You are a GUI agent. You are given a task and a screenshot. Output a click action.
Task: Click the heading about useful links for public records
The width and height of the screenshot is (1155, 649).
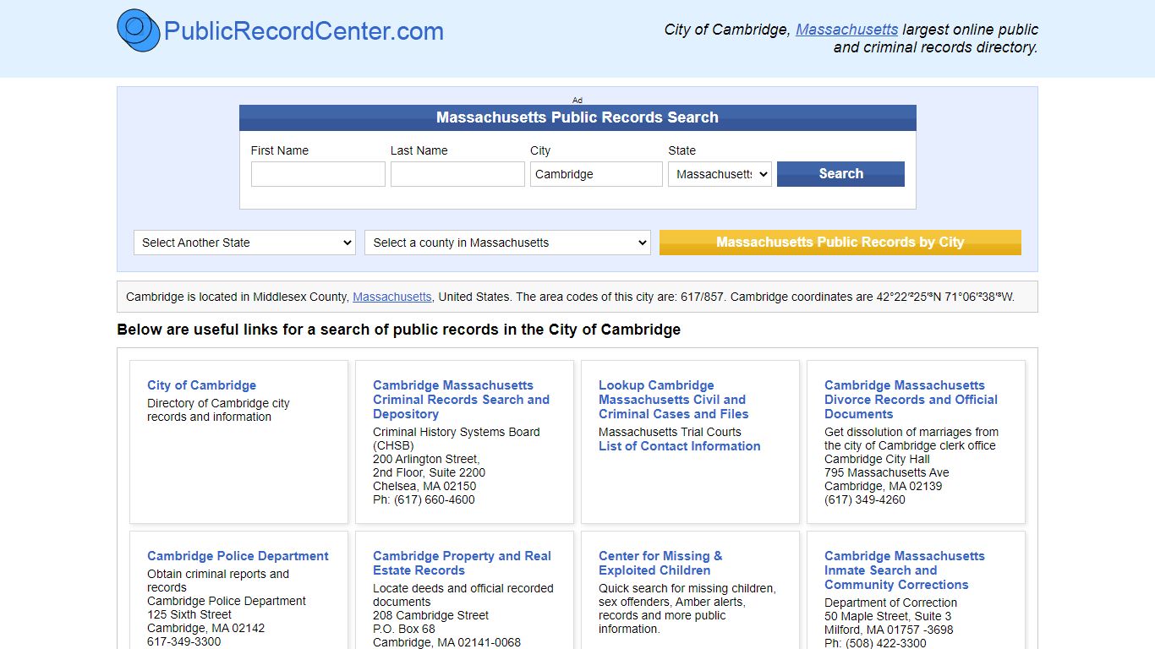coord(399,330)
